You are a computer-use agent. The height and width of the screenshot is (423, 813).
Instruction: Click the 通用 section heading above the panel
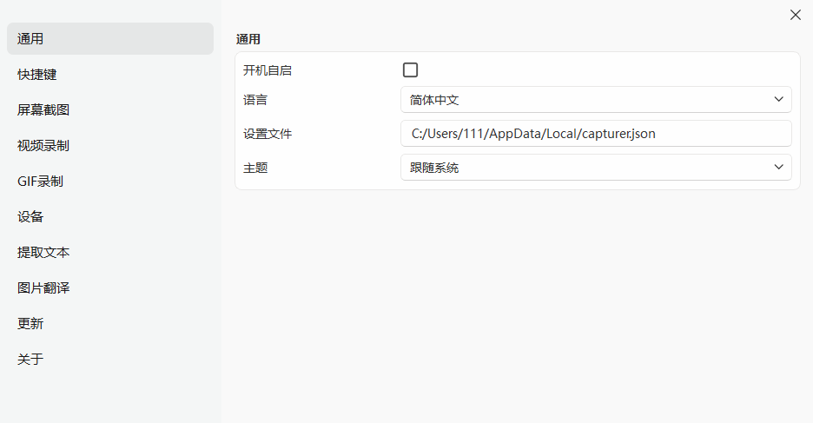pyautogui.click(x=248, y=39)
